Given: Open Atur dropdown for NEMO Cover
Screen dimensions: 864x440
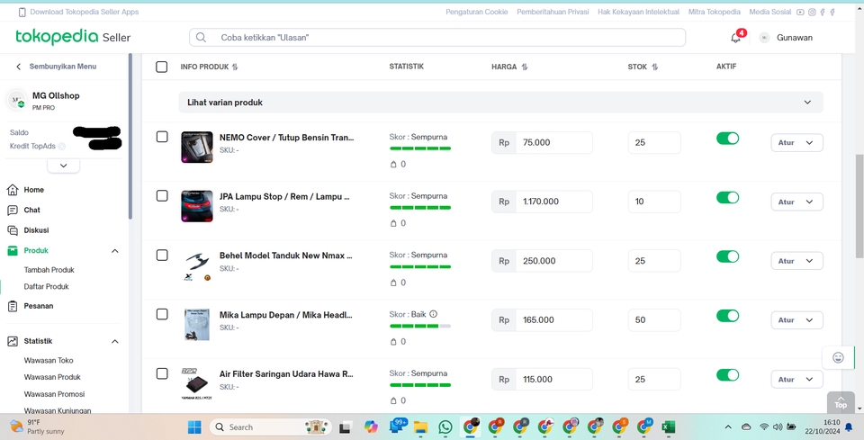Looking at the screenshot, I should pos(796,143).
